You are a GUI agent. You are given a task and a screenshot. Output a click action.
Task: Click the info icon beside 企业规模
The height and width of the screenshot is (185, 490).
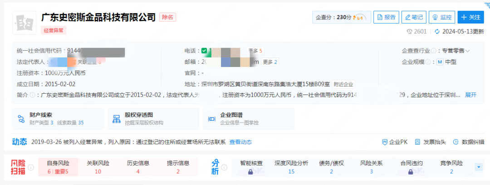(x=428, y=62)
